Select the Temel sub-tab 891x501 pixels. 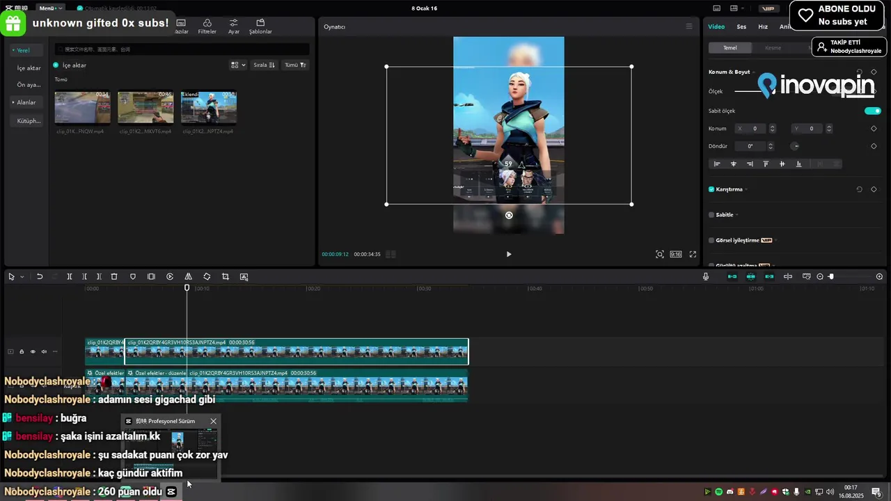[730, 48]
